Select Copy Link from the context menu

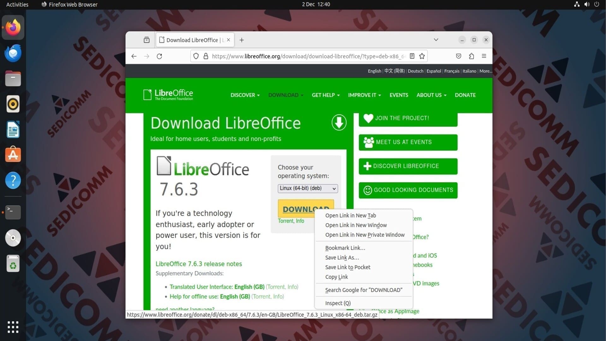click(x=364, y=277)
